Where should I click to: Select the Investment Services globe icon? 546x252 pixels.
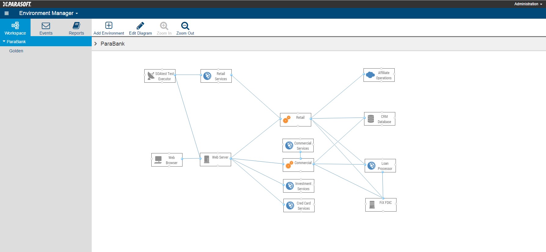tap(290, 186)
